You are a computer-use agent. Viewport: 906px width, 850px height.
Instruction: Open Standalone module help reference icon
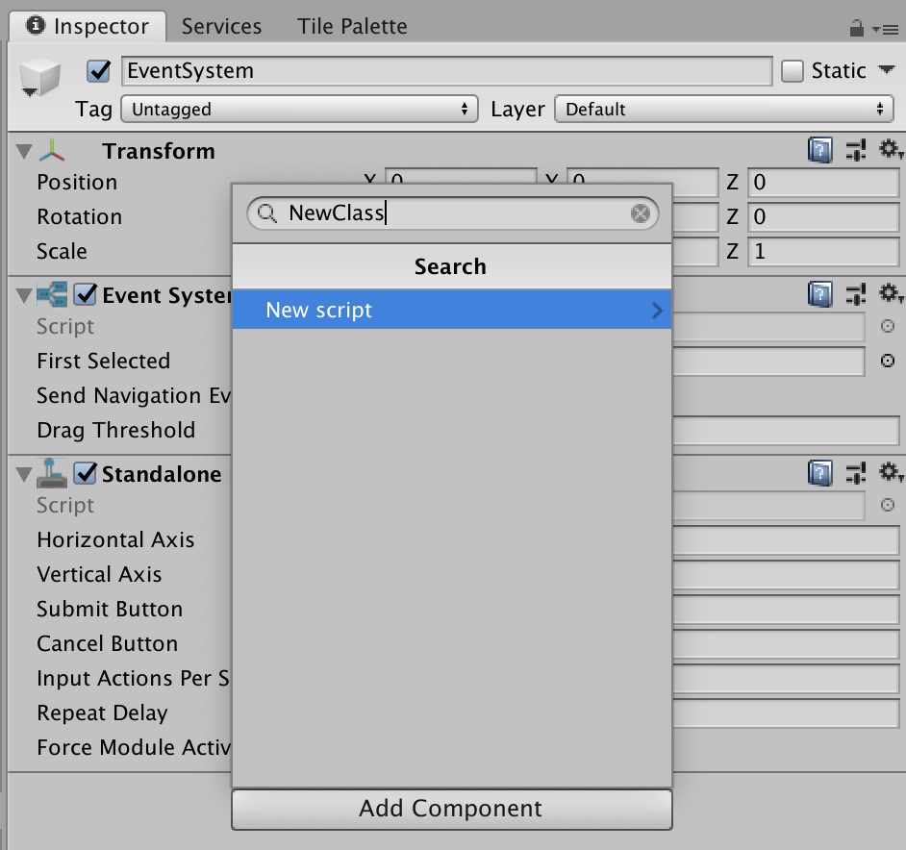point(819,473)
